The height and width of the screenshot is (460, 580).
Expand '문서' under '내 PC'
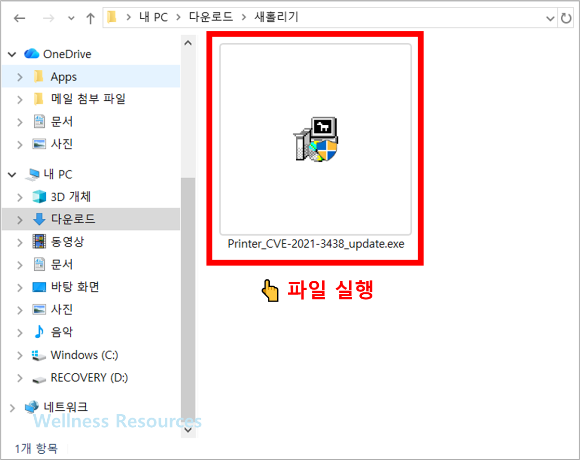(20, 264)
